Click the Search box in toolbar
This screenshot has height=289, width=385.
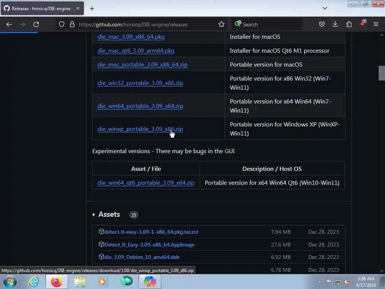[267, 24]
